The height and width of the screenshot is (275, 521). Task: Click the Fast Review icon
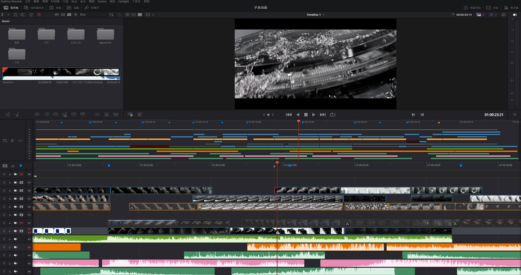pyautogui.click(x=130, y=115)
